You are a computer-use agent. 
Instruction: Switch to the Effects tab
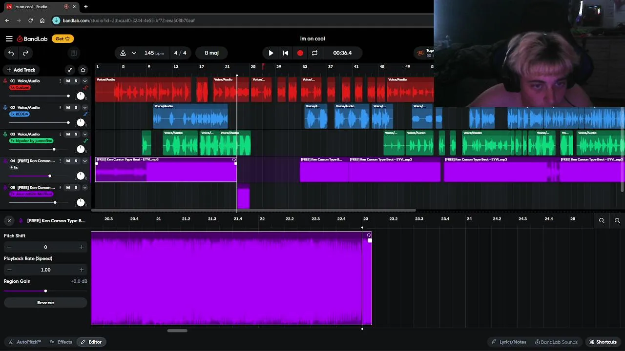tap(61, 342)
